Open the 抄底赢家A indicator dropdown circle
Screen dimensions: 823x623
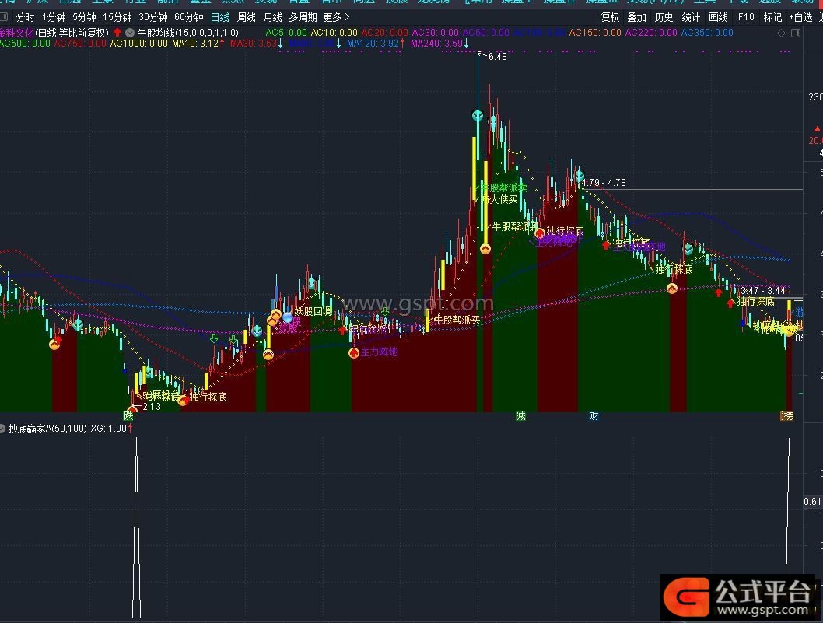point(2,429)
